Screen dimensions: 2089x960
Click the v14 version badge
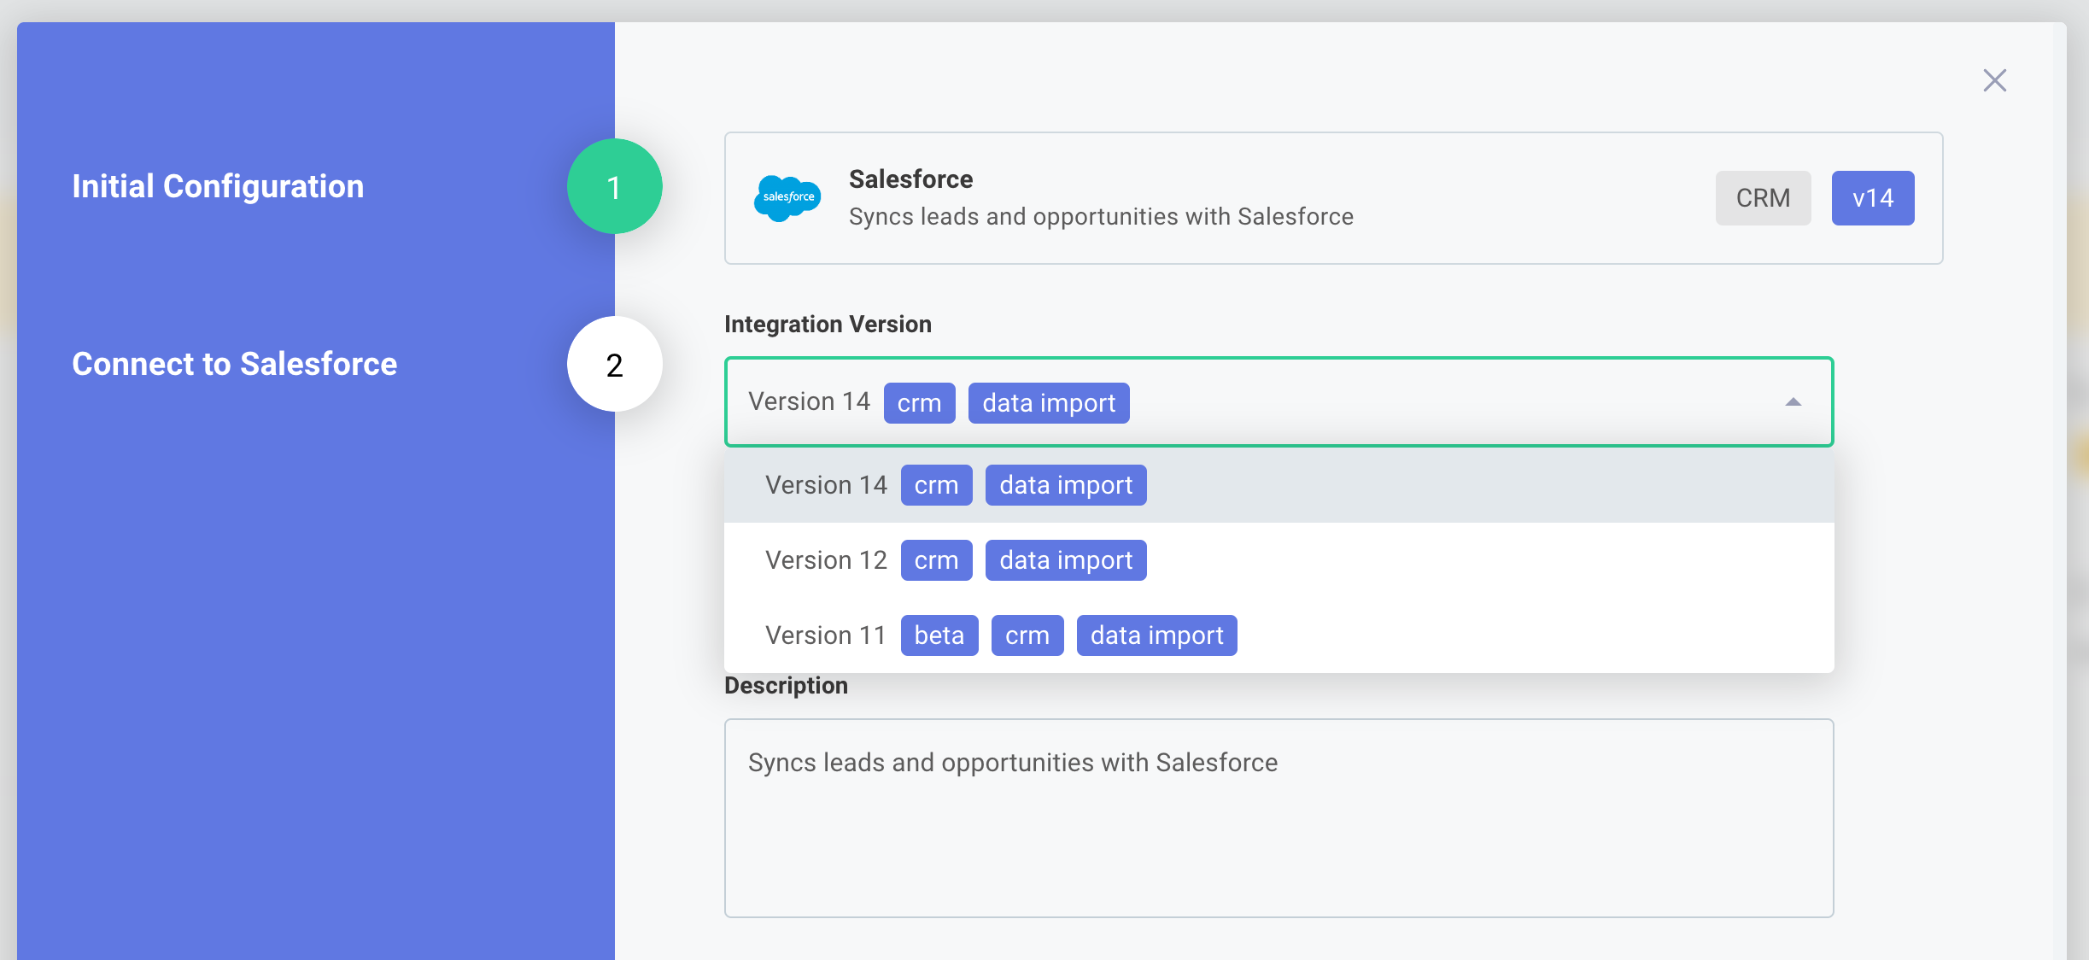click(1872, 197)
